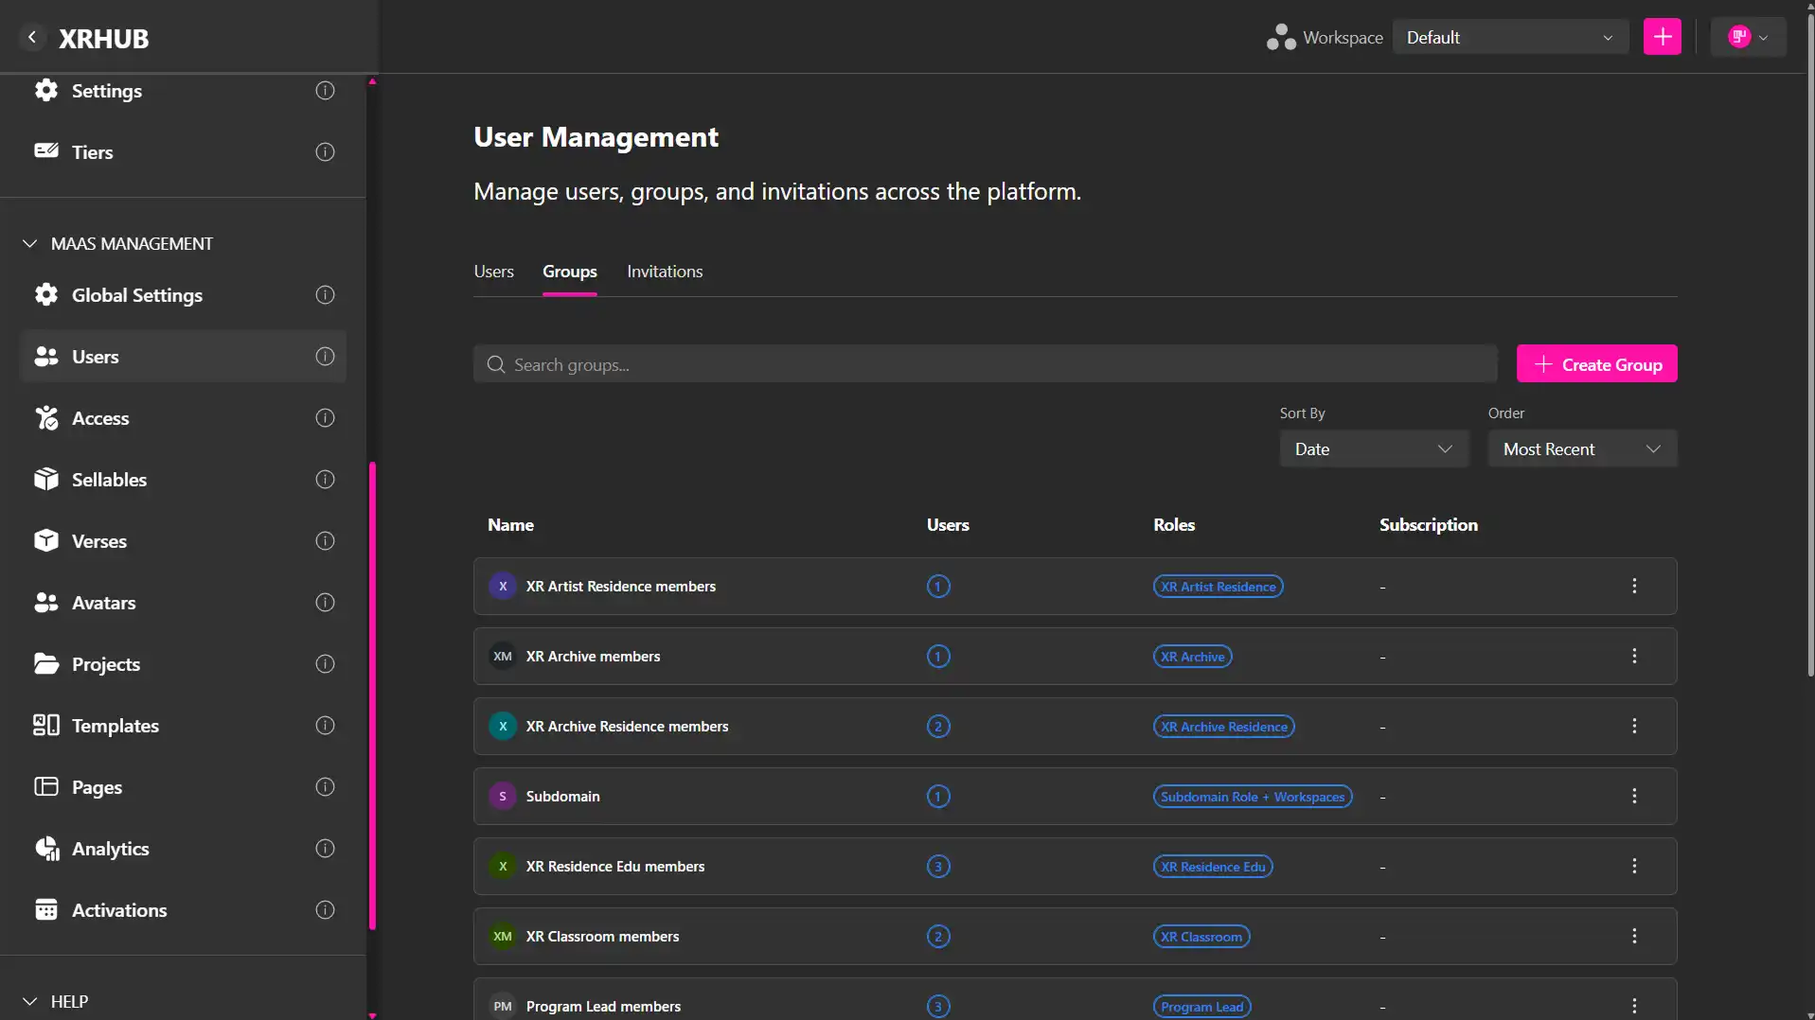This screenshot has height=1020, width=1815.
Task: Open the Workspace Default dropdown
Action: coord(1510,37)
